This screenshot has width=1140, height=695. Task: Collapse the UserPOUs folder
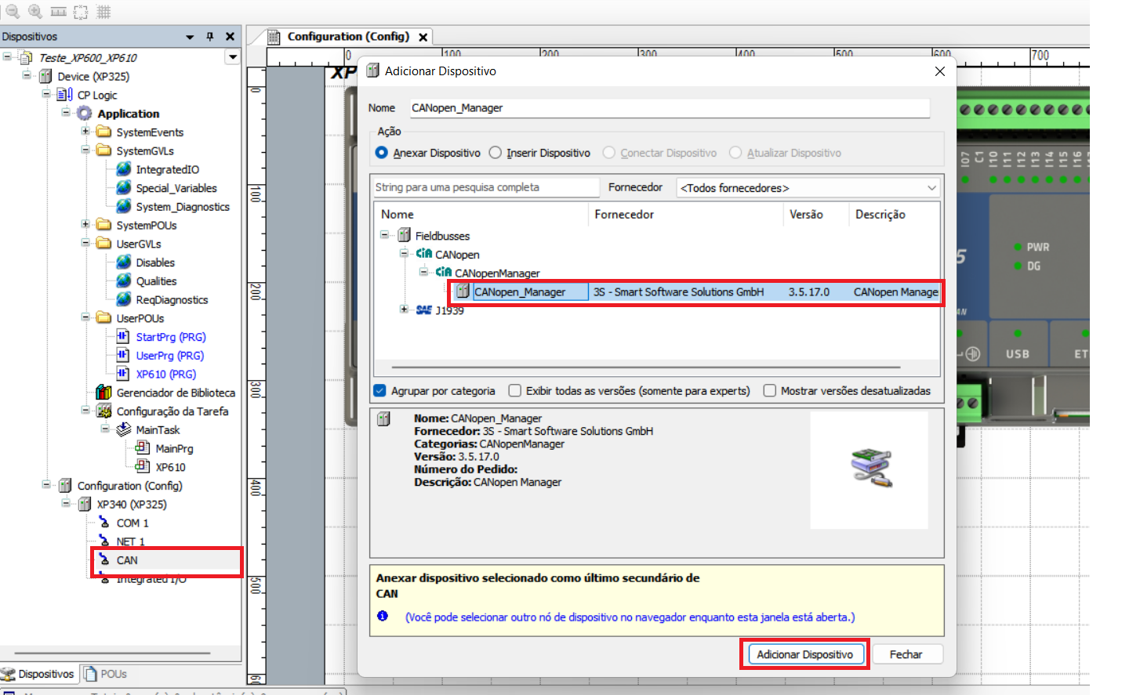coord(85,318)
